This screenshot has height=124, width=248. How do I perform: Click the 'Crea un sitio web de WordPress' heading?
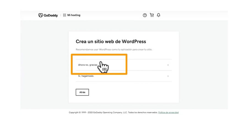point(111,41)
